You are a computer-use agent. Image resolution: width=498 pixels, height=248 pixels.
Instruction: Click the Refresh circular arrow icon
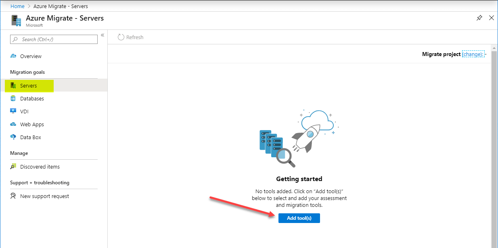(x=121, y=37)
